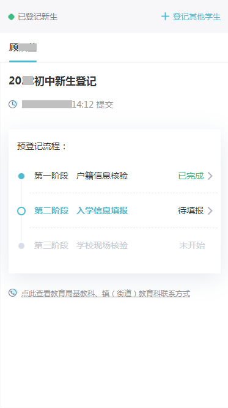The height and width of the screenshot is (408, 228).
Task: Expand 第一阶段 via chevron next to 已完成
Action: point(210,176)
